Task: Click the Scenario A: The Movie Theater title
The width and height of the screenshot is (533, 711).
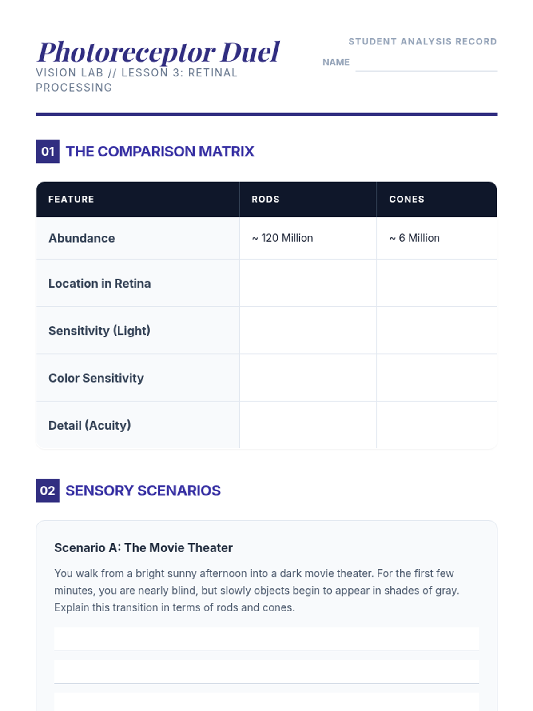Action: coord(143,547)
